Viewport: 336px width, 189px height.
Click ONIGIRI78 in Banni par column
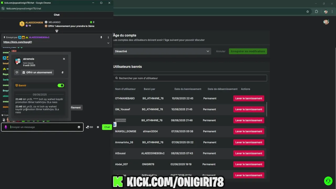point(148,164)
